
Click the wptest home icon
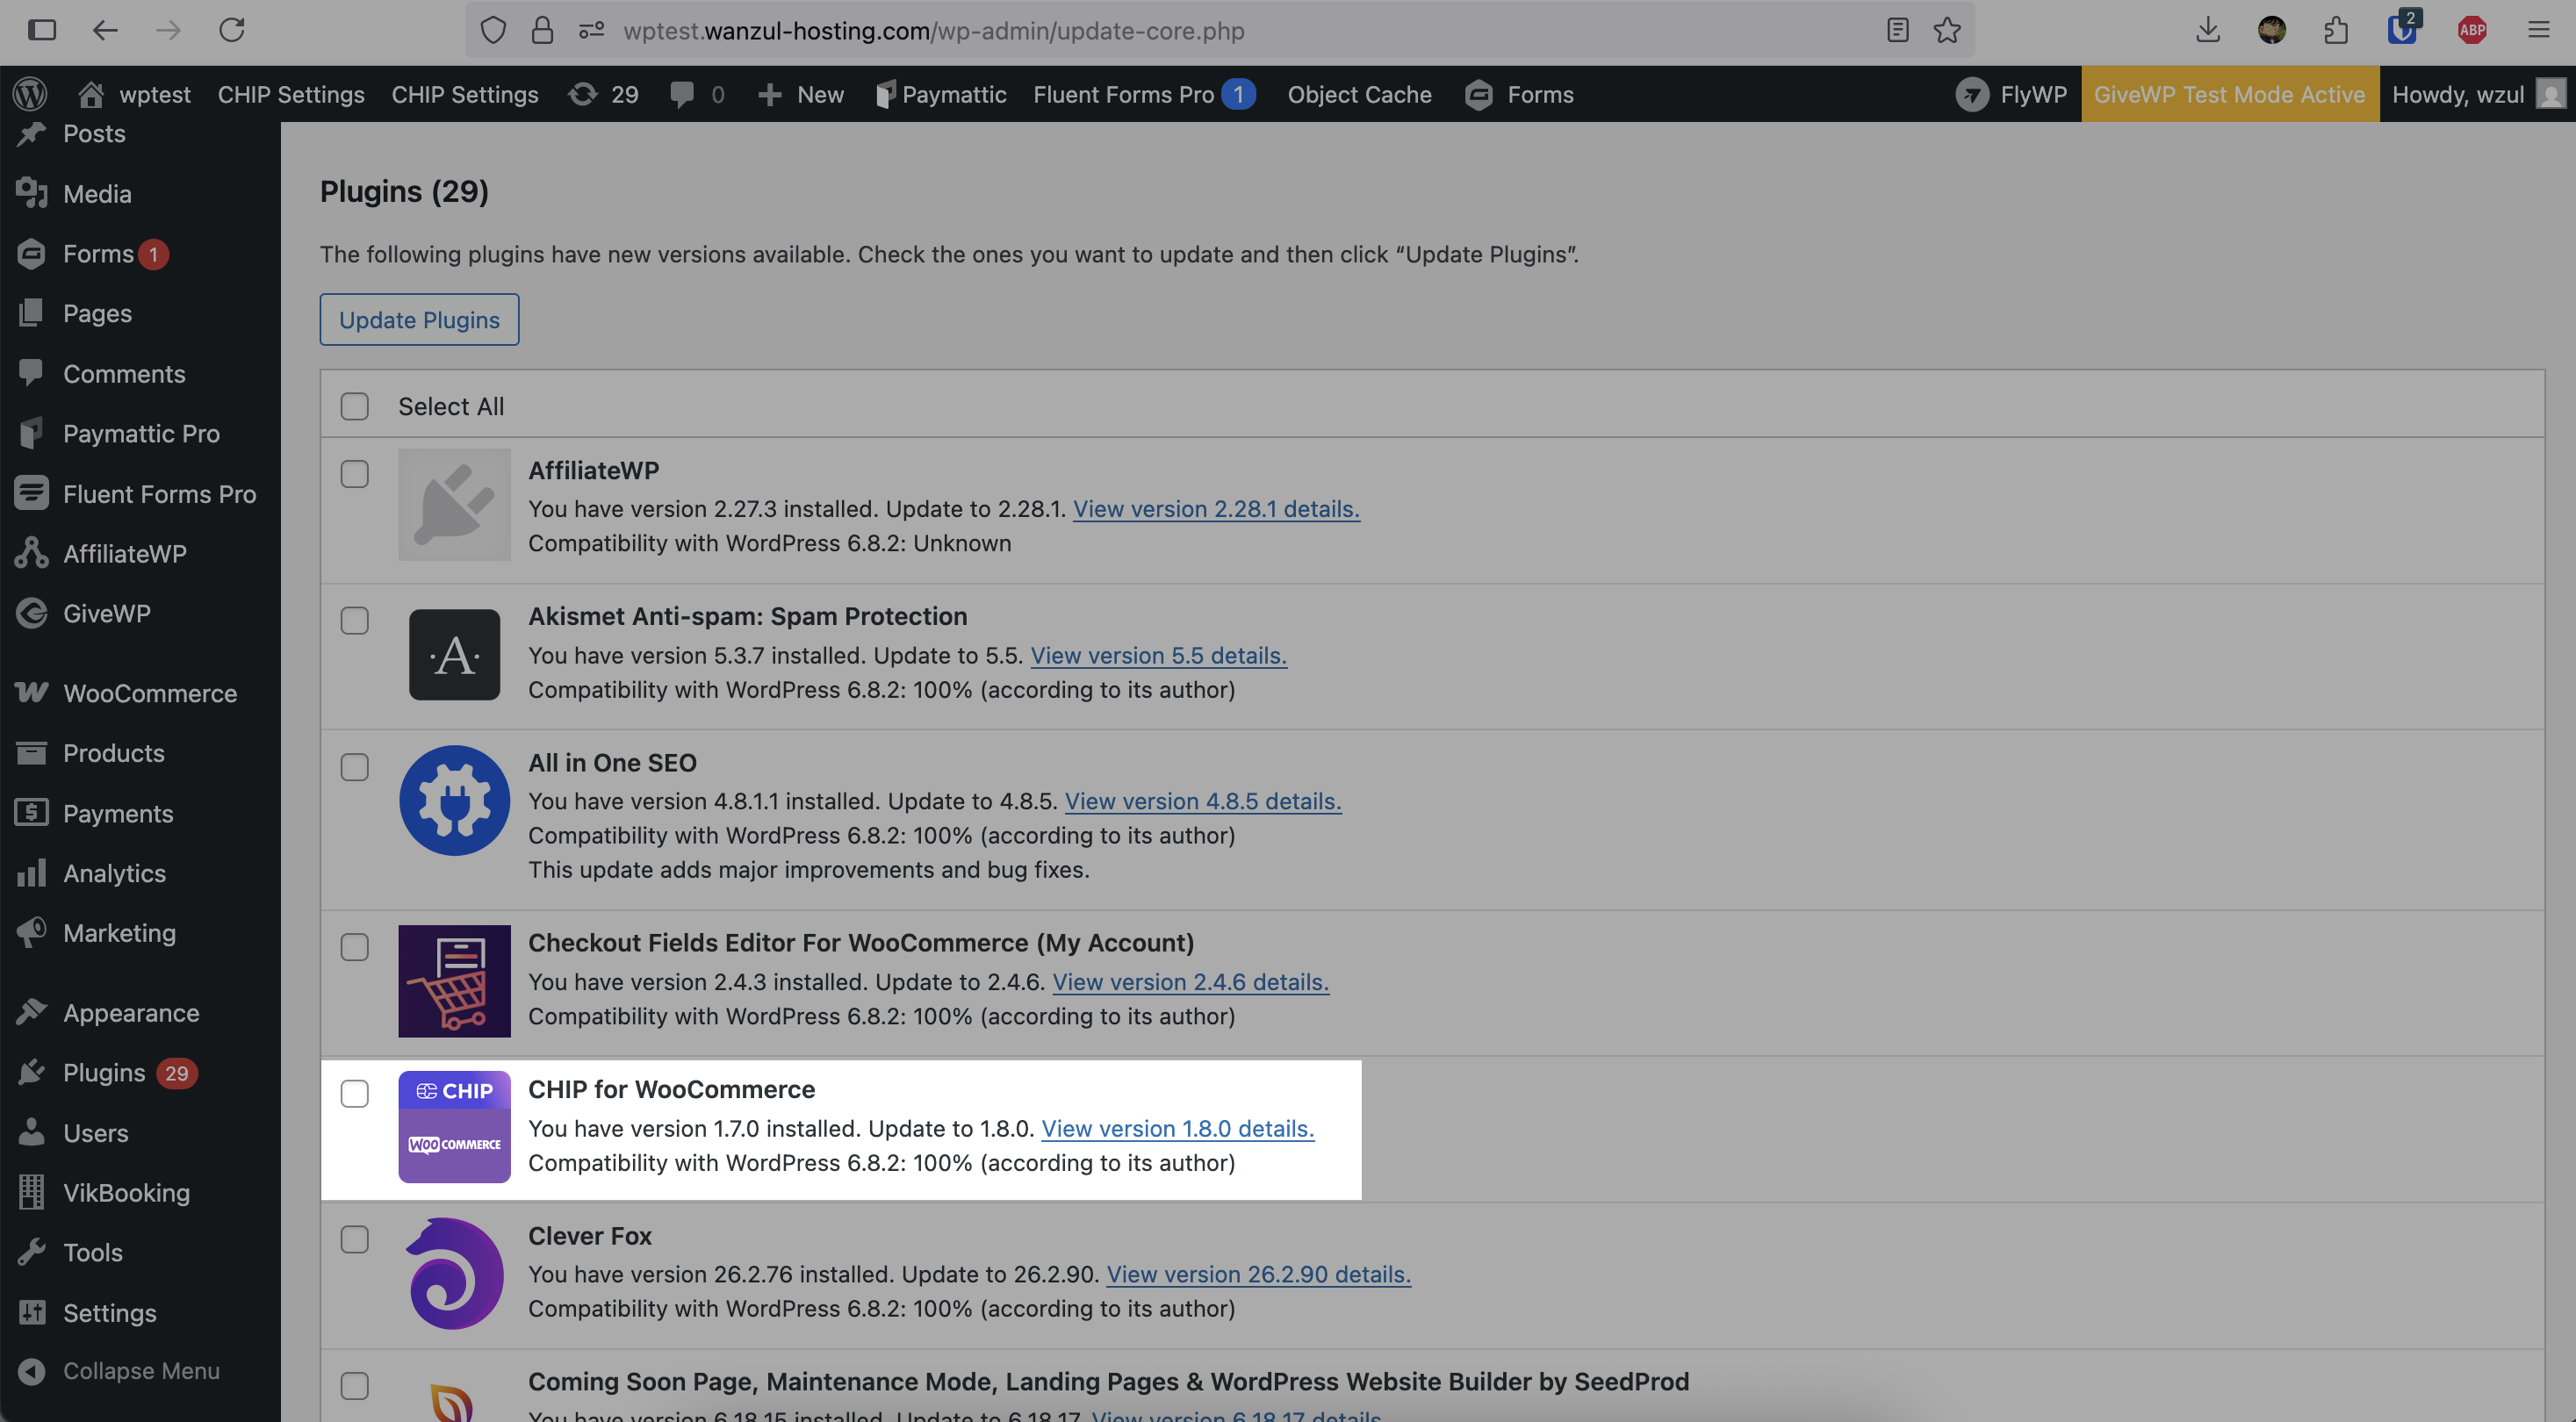tap(91, 94)
